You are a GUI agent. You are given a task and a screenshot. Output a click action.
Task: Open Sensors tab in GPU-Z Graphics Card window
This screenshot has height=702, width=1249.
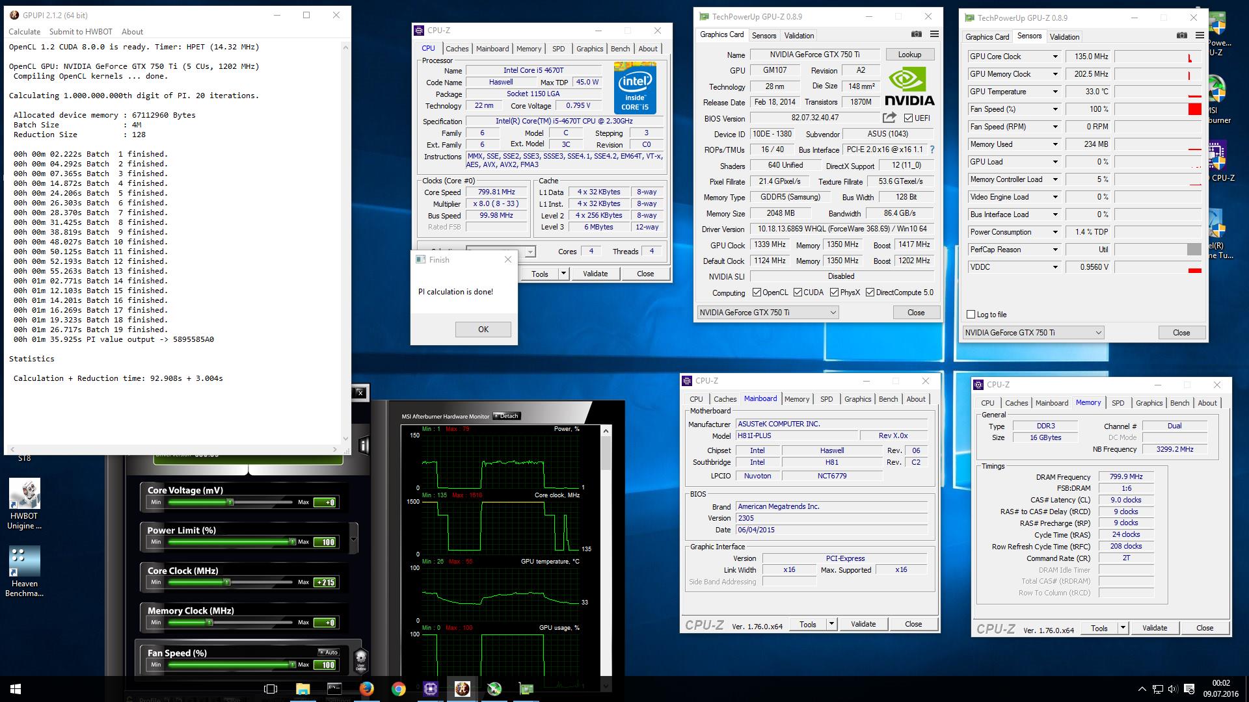coord(764,36)
